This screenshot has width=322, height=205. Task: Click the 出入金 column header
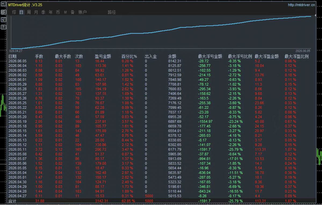[x=151, y=56]
